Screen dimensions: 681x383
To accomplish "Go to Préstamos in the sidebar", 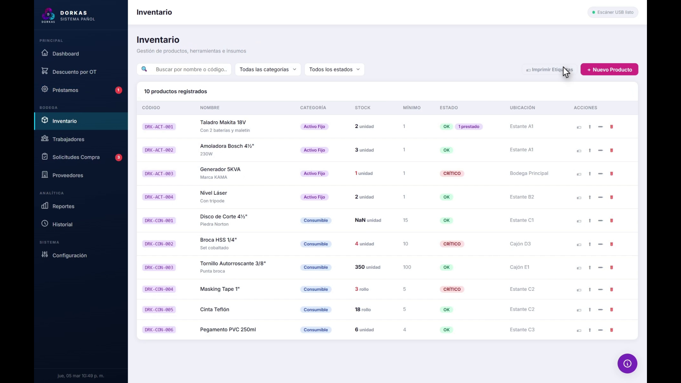I will pos(65,90).
